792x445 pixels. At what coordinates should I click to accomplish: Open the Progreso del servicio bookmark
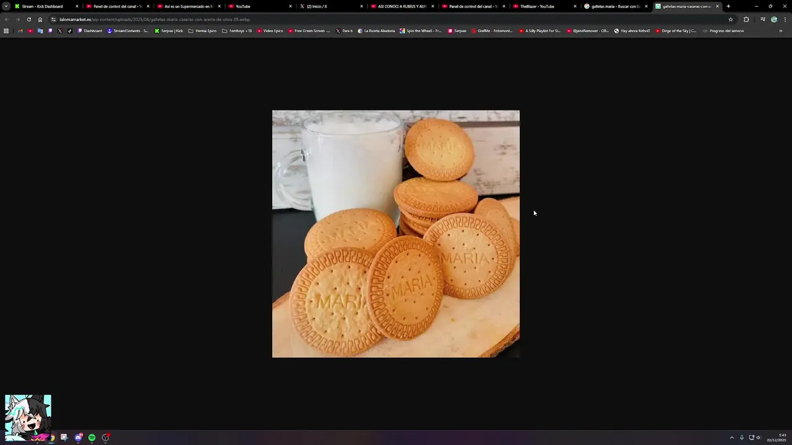723,31
